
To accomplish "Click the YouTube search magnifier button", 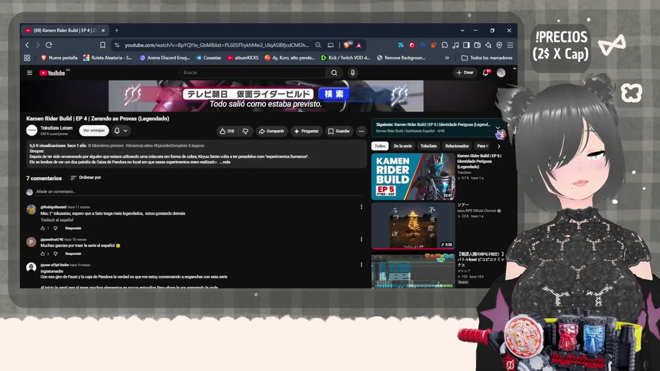I will point(334,73).
